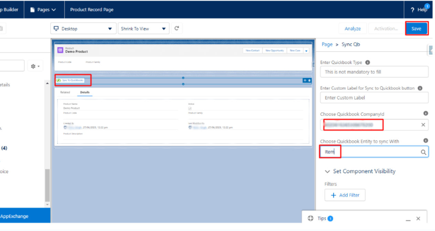Click the New Opportunity button on canvas

click(x=274, y=50)
